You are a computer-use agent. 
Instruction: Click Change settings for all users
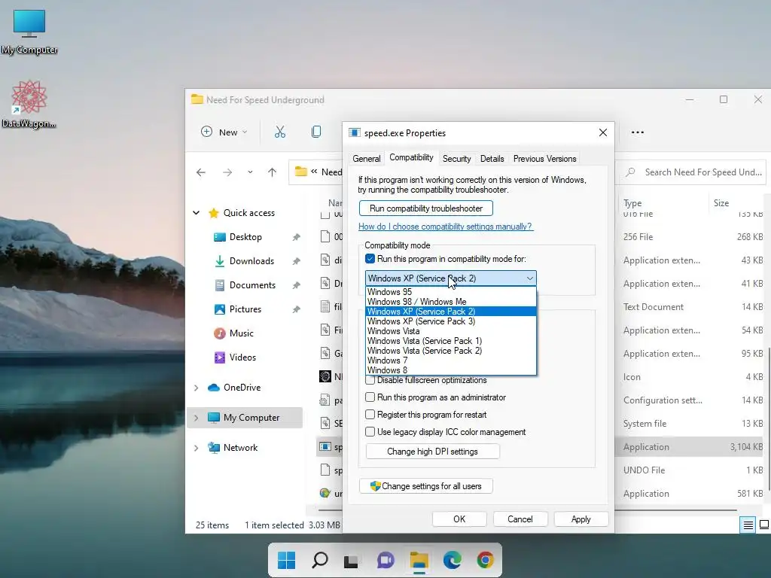point(426,486)
